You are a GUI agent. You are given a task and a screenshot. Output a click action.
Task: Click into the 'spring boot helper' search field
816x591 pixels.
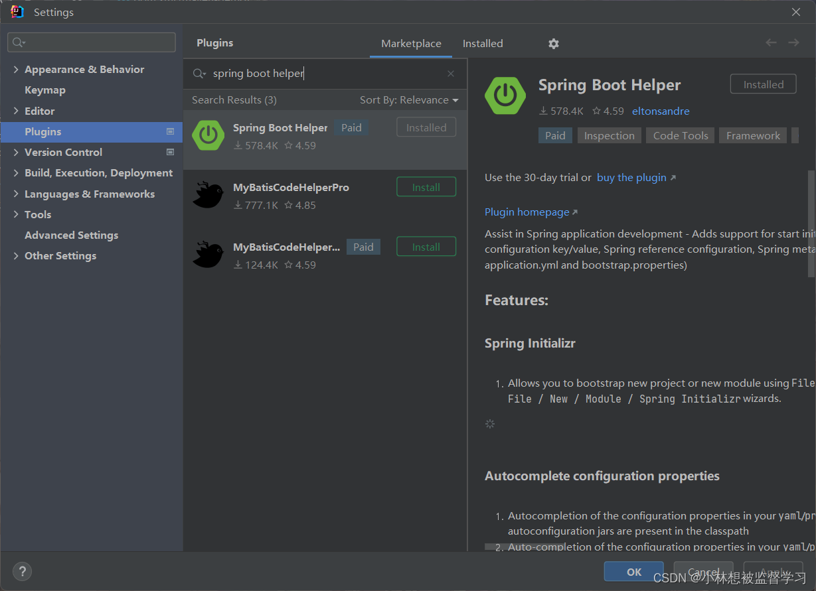[325, 74]
